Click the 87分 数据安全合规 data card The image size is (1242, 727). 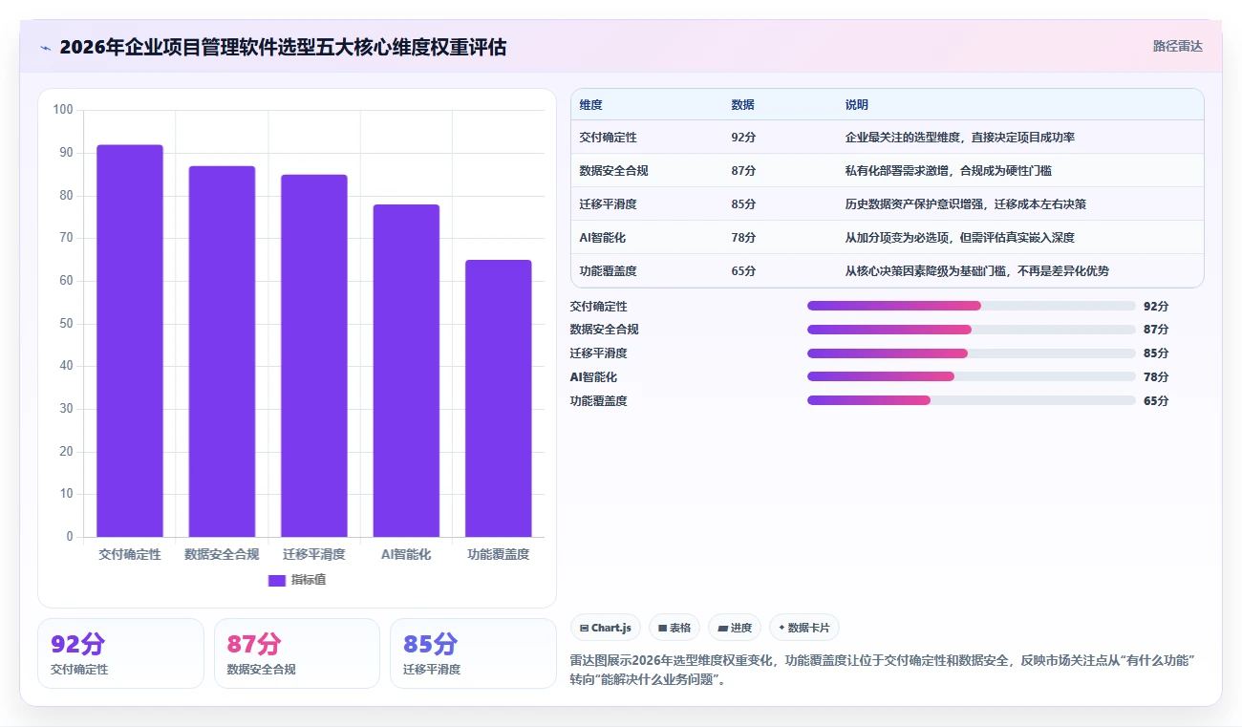point(297,653)
